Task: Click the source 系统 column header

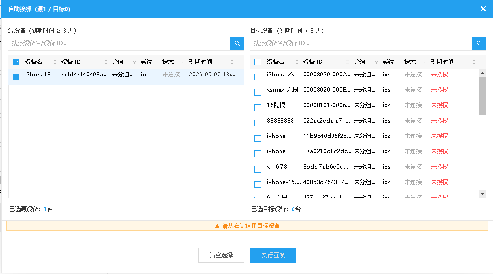Action: tap(147, 62)
